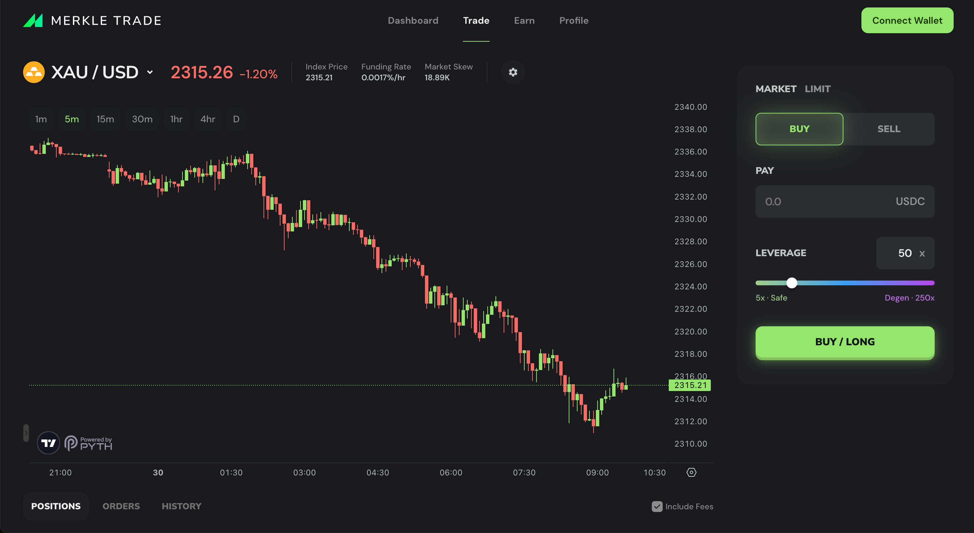The height and width of the screenshot is (533, 974).
Task: Click the chart time-axis settings icon
Action: click(x=691, y=472)
